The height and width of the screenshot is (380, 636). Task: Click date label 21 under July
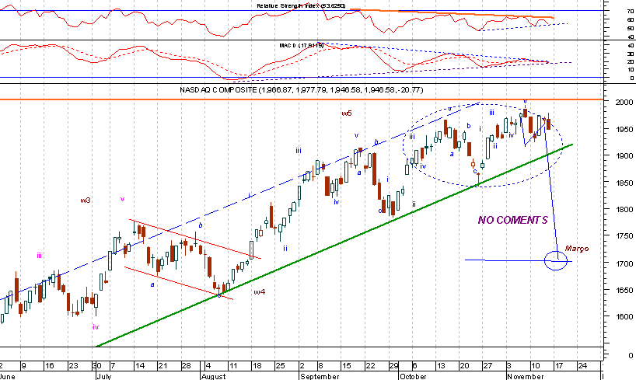coord(162,366)
